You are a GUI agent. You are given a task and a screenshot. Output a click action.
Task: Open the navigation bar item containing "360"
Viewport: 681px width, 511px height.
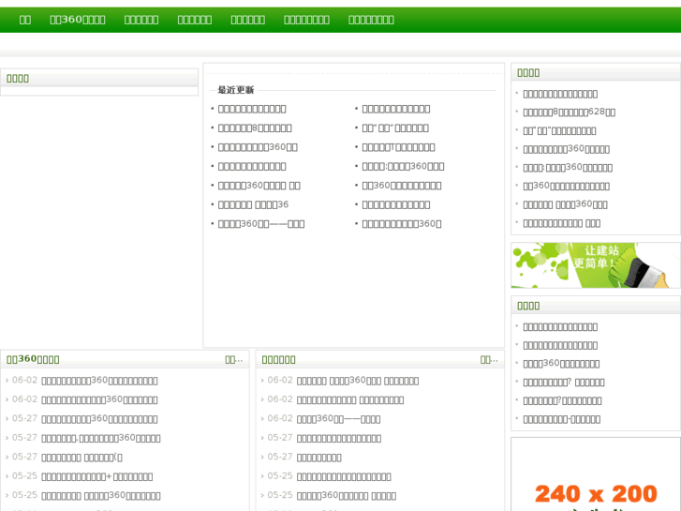(x=78, y=20)
